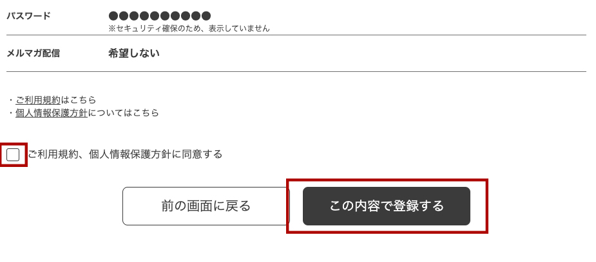Screen dimensions: 596x262
Task: Click the この内容で登録する button
Action: click(386, 206)
